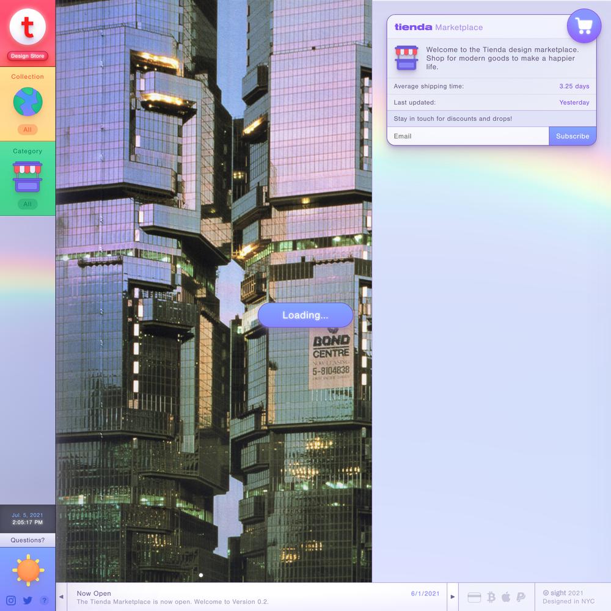The image size is (611, 611).
Task: Choose the orange 'All' collection filter
Action: click(x=27, y=130)
